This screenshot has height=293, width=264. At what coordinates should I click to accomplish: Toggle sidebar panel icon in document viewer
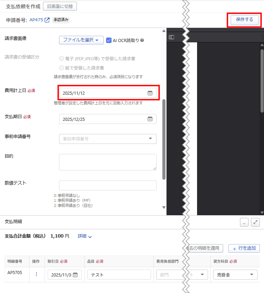(172, 37)
